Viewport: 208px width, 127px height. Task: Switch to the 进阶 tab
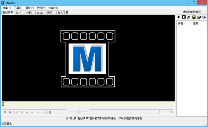pos(51,13)
